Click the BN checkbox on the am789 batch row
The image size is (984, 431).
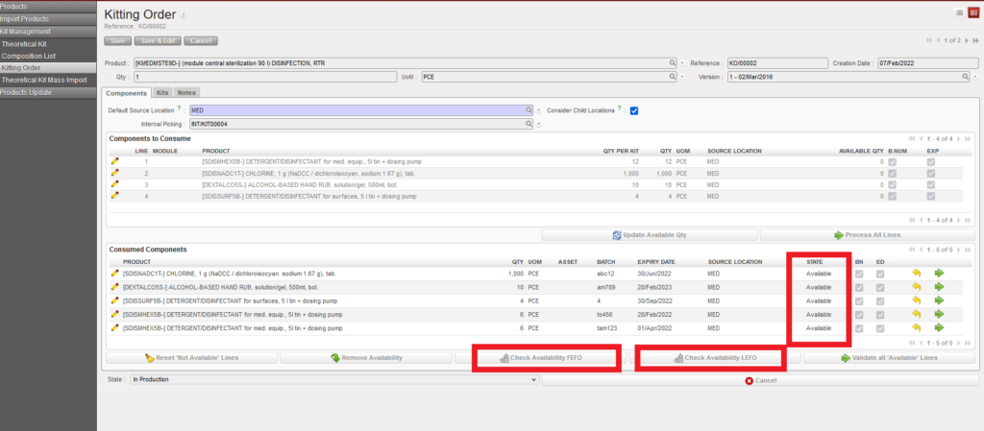859,287
